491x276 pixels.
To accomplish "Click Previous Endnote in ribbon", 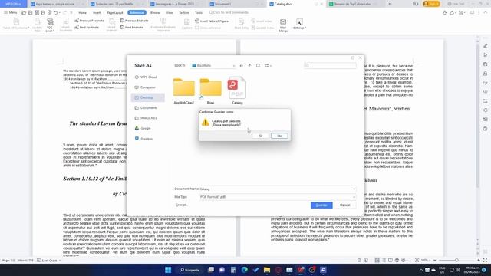I will click(134, 21).
